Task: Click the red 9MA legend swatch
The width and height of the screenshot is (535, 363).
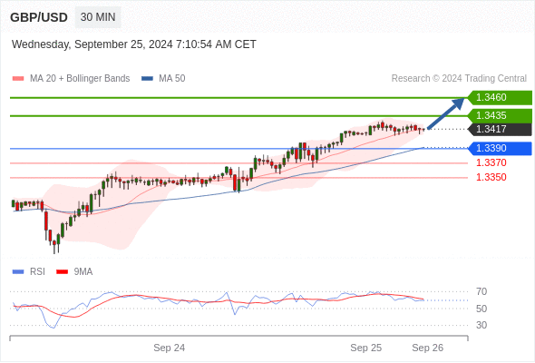Action: (62, 272)
